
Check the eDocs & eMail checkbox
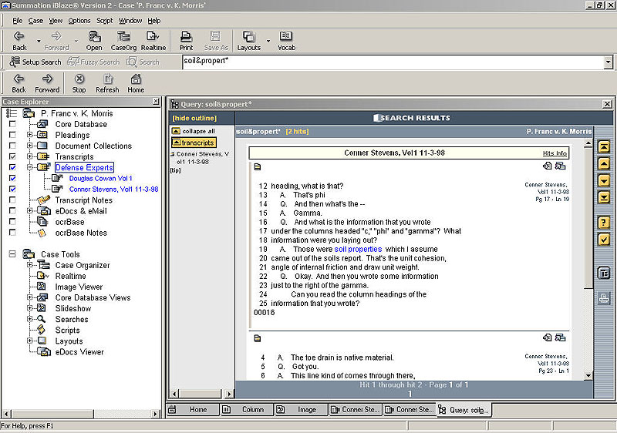(x=12, y=210)
